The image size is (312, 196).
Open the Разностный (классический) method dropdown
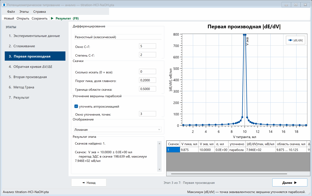pos(118,37)
